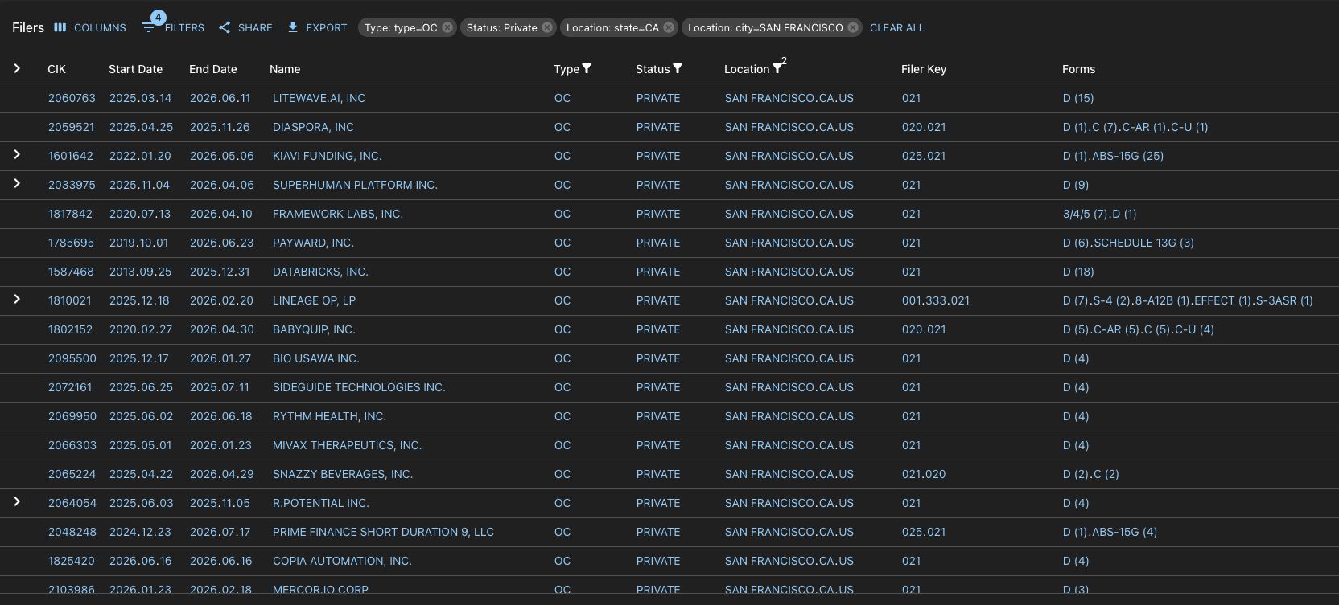Screen dimensions: 1339x605
Task: Click the Export button
Action: tap(317, 27)
